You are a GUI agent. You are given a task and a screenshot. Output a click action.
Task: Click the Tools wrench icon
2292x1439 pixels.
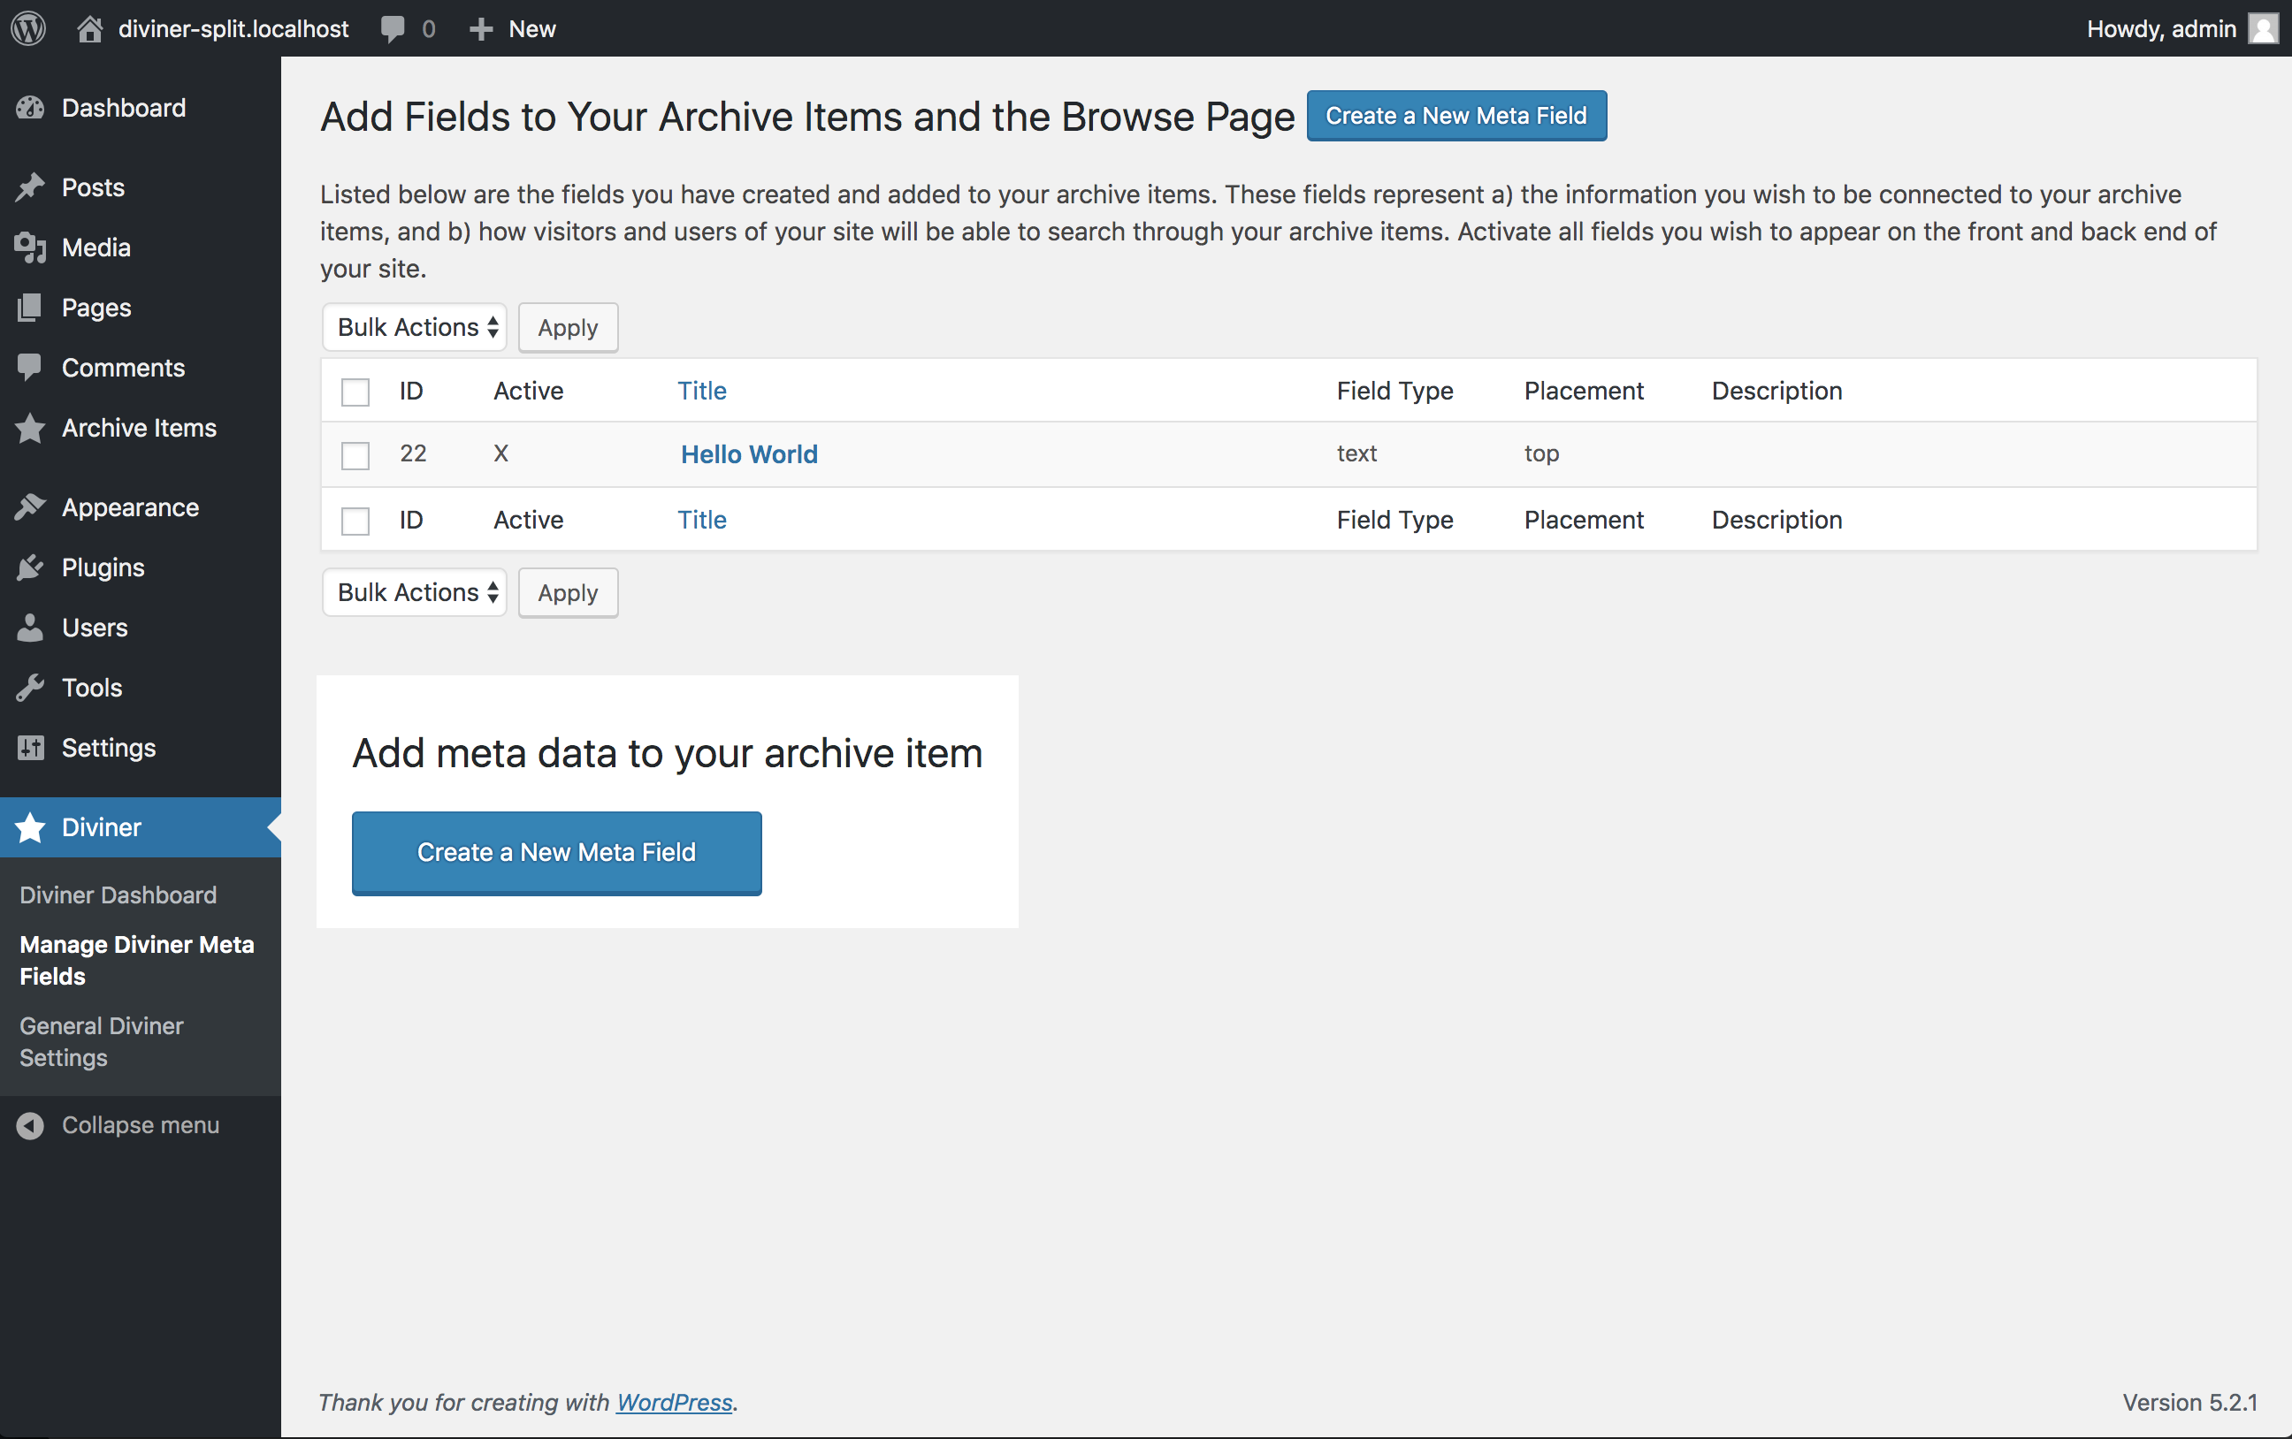[30, 688]
